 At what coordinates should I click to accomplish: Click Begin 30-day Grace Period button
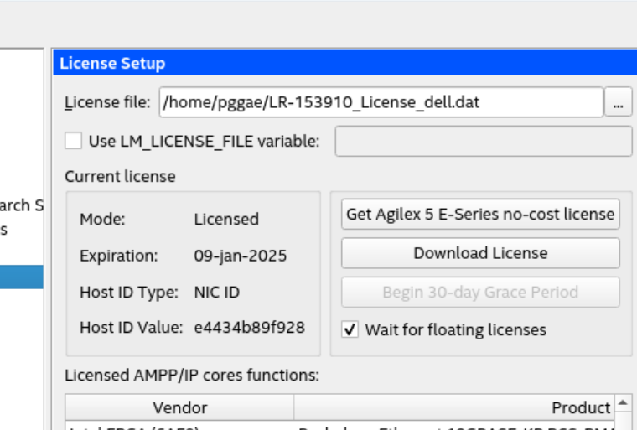[480, 292]
